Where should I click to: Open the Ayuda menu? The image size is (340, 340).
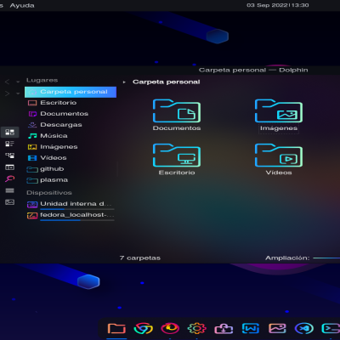[x=22, y=5]
